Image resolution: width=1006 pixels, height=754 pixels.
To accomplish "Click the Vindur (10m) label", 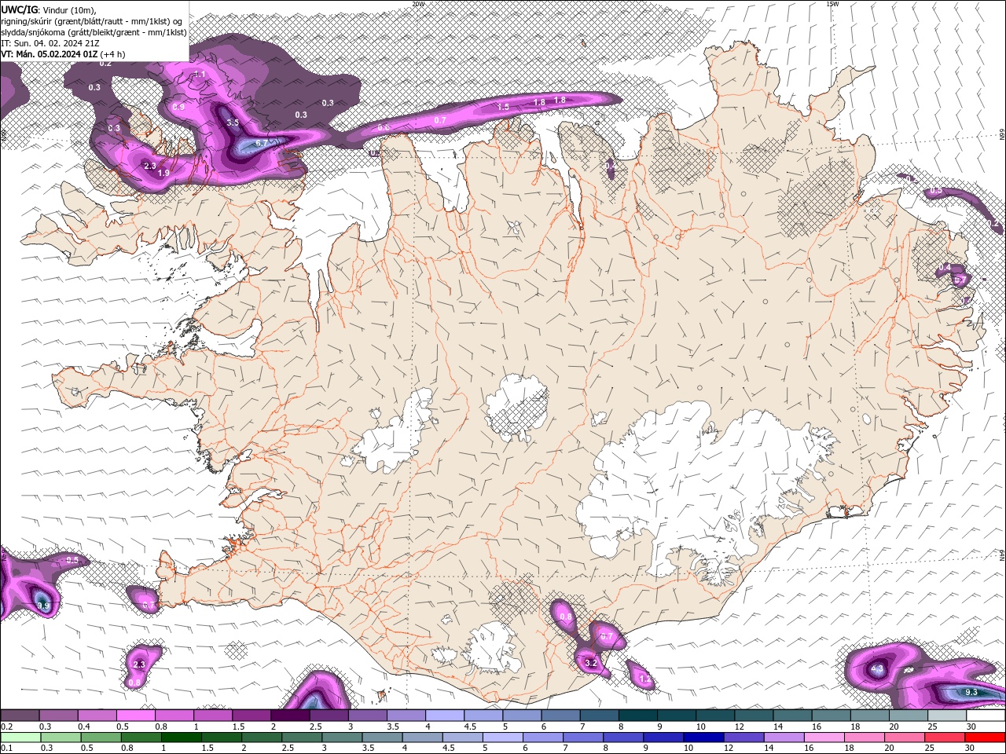I will click(x=70, y=9).
